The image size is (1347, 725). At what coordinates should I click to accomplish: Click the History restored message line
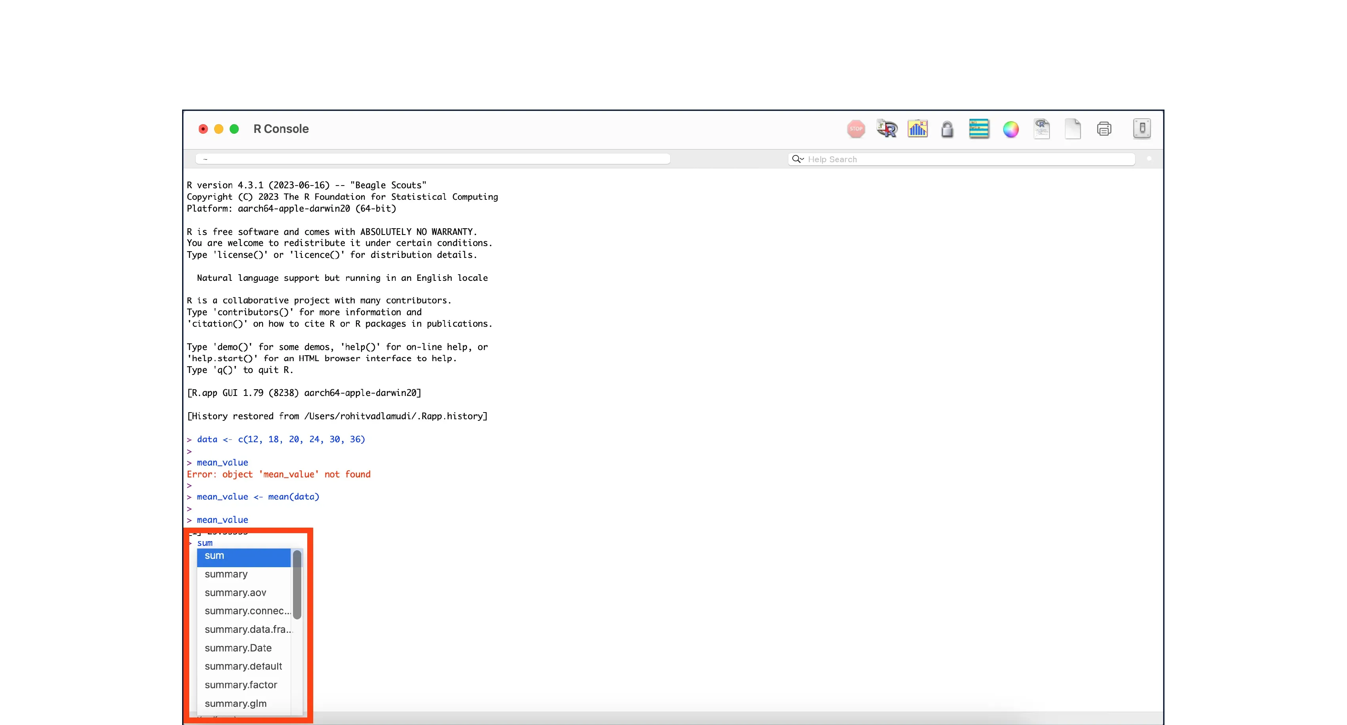click(x=337, y=416)
